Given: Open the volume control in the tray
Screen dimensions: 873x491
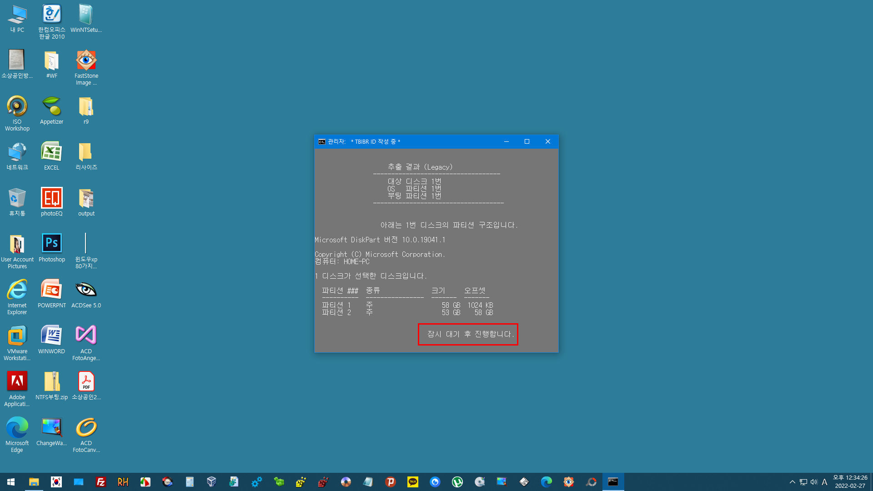Looking at the screenshot, I should pos(814,482).
